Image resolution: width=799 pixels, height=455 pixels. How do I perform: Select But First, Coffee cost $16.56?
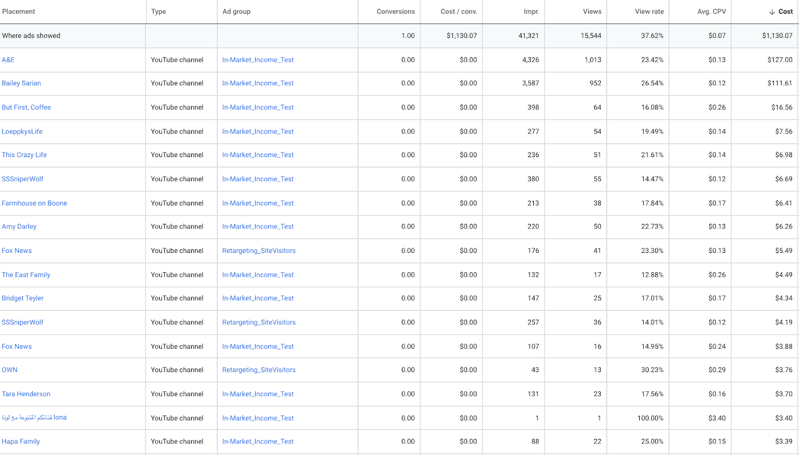[x=782, y=107]
